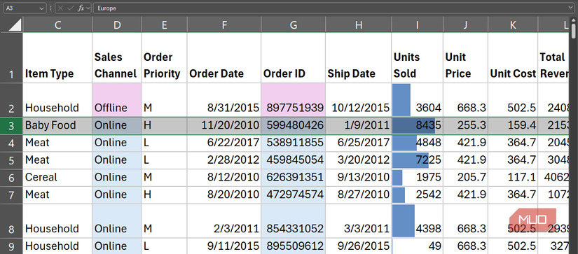Viewport: 578px width, 254px height.
Task: Click the vertical scrollbar thumb
Action: click(573, 30)
